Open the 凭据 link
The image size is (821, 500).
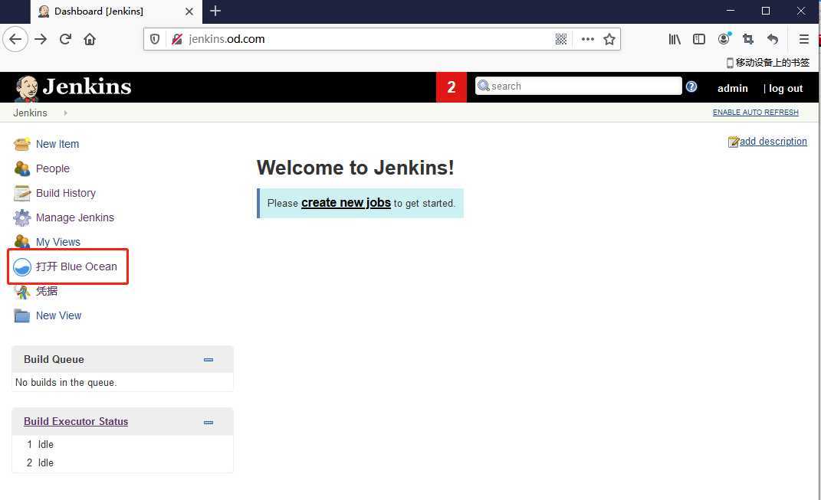click(47, 291)
